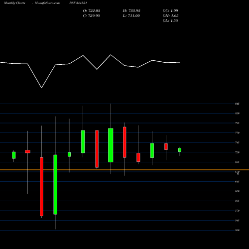The width and height of the screenshot is (249, 249).
Task: Click the 570 price axis label
Action: tap(237, 211)
